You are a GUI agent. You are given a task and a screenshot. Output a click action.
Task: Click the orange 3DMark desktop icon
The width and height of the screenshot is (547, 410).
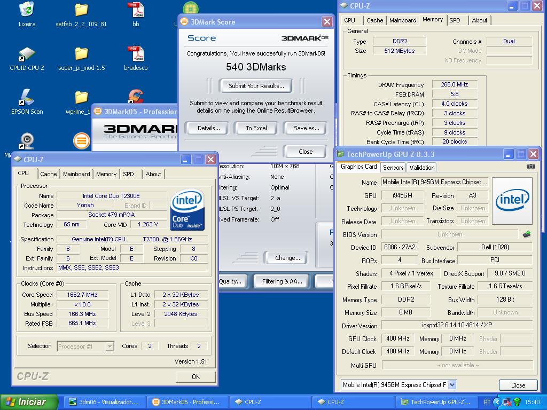(81, 141)
